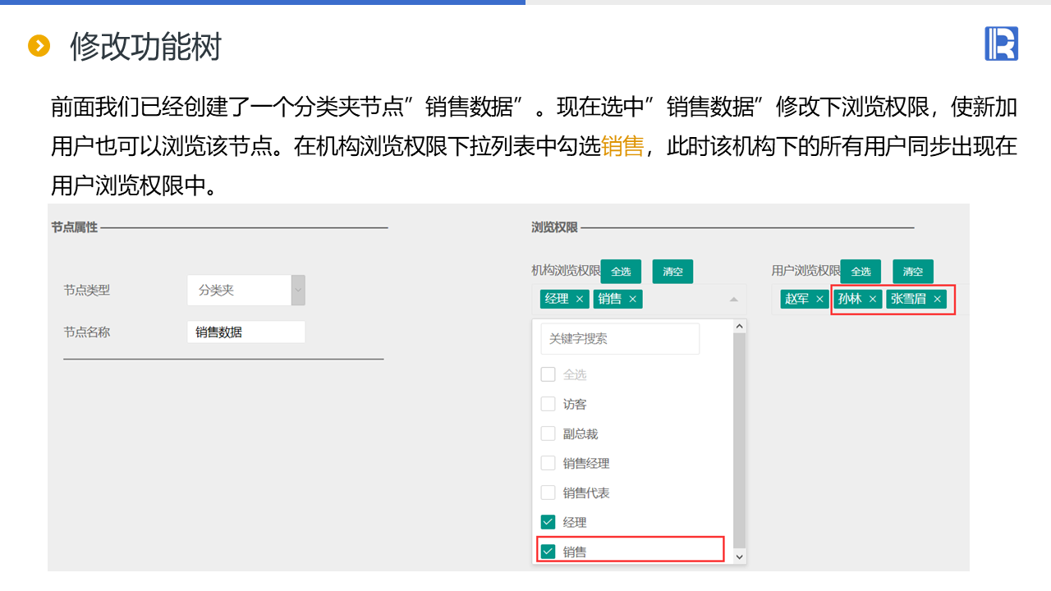Click the orange highlighted word 销售
The image size is (1051, 591).
tap(622, 147)
